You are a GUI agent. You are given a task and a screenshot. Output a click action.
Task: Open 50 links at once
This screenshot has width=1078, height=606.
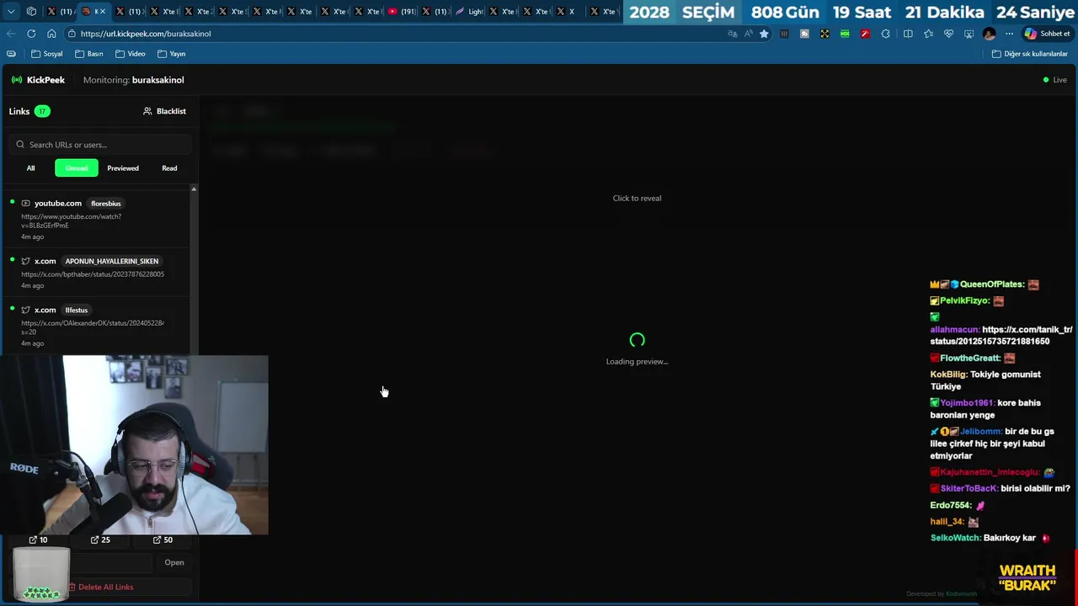pyautogui.click(x=163, y=540)
